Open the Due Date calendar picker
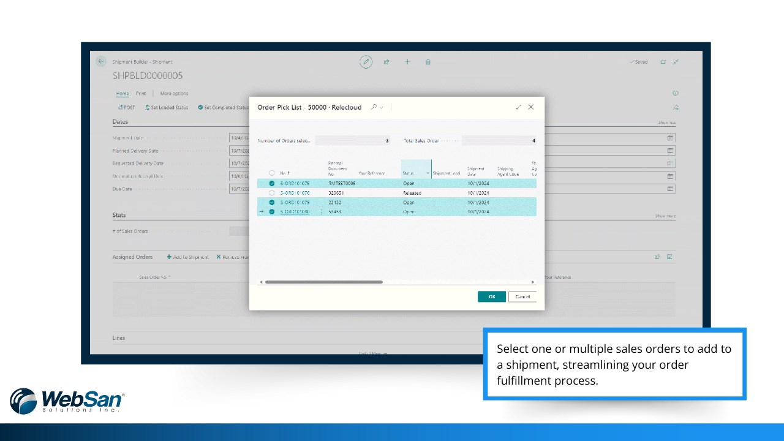Screen dimensions: 784x441 671,189
